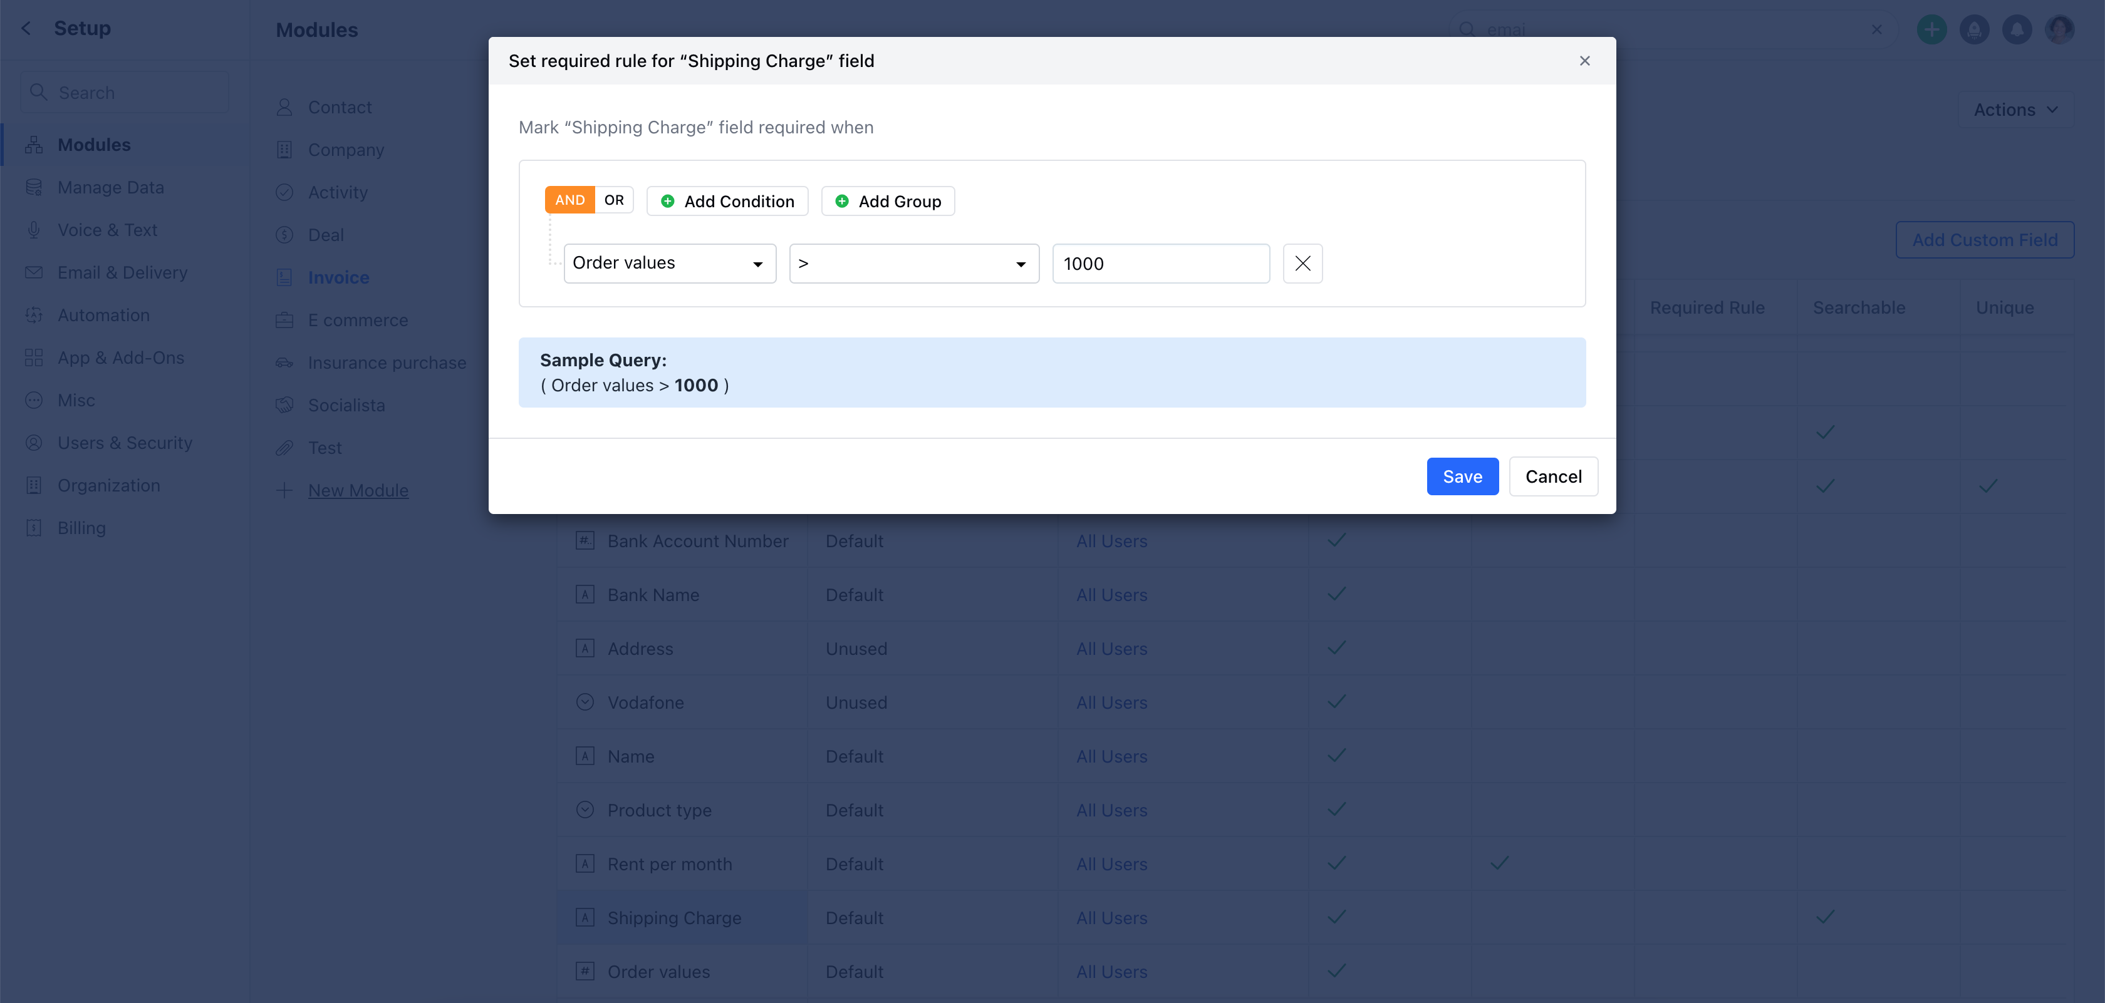
Task: Click the Unique column header
Action: (x=2004, y=308)
